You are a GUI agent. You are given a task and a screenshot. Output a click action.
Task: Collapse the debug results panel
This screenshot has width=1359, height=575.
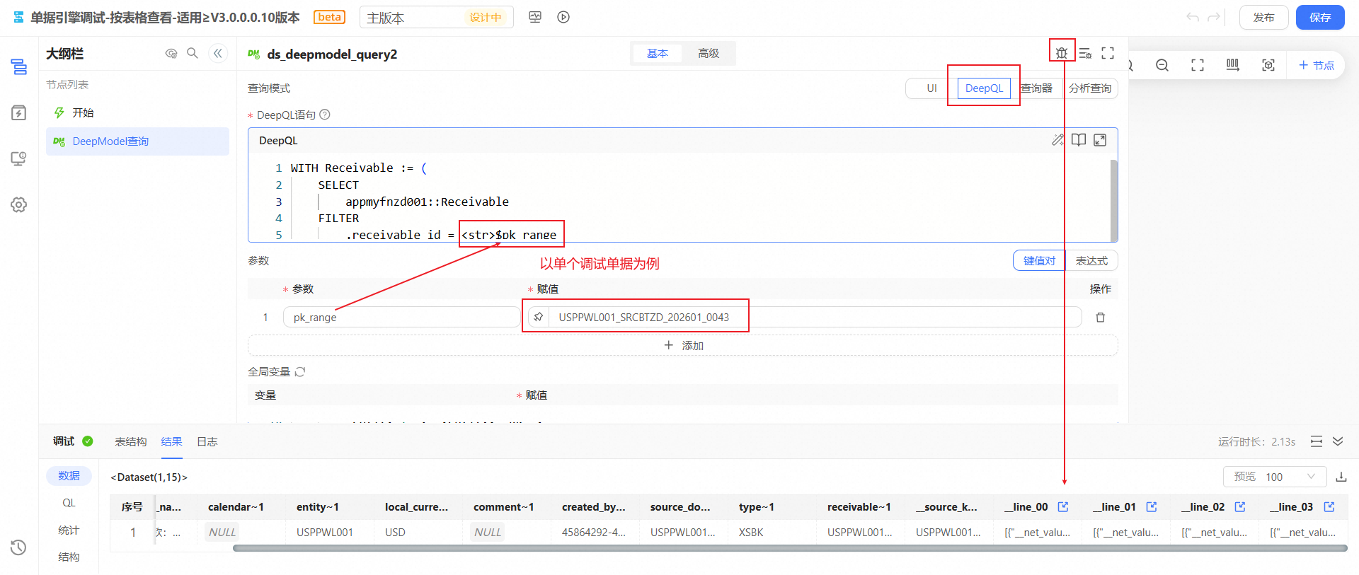tap(1338, 441)
